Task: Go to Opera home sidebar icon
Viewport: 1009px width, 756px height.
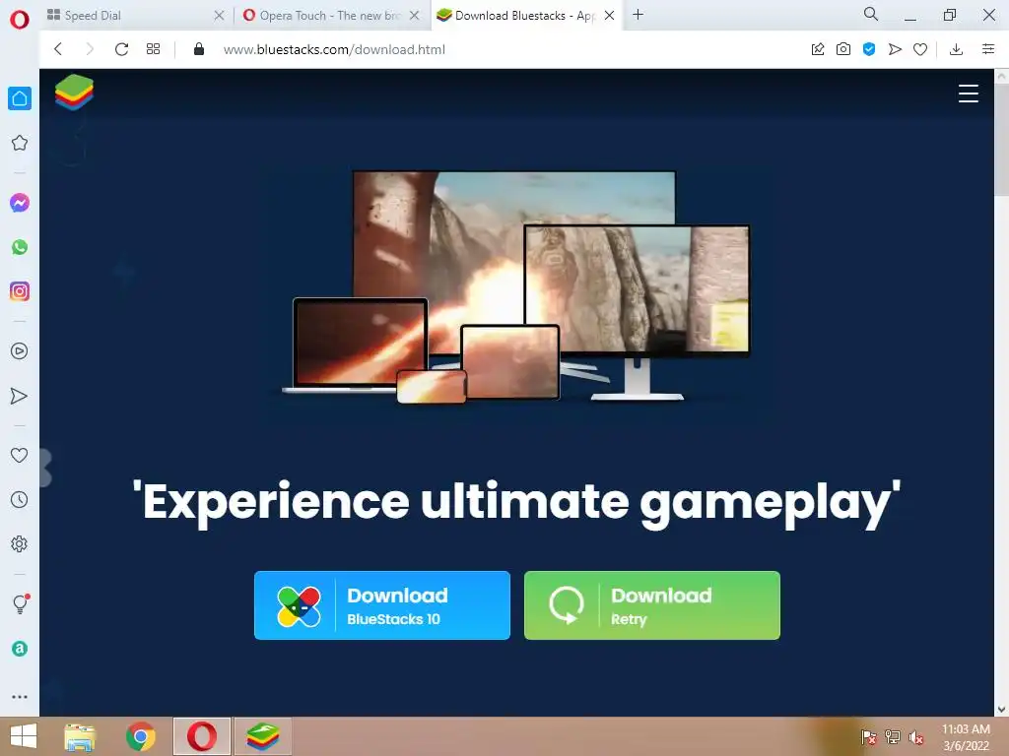Action: pyautogui.click(x=20, y=98)
